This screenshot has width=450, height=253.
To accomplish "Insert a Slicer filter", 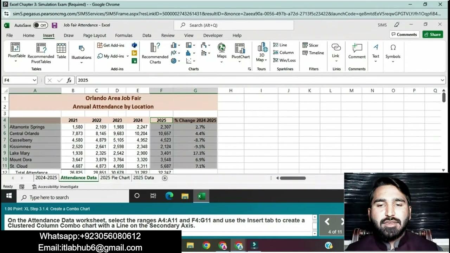I will (310, 45).
